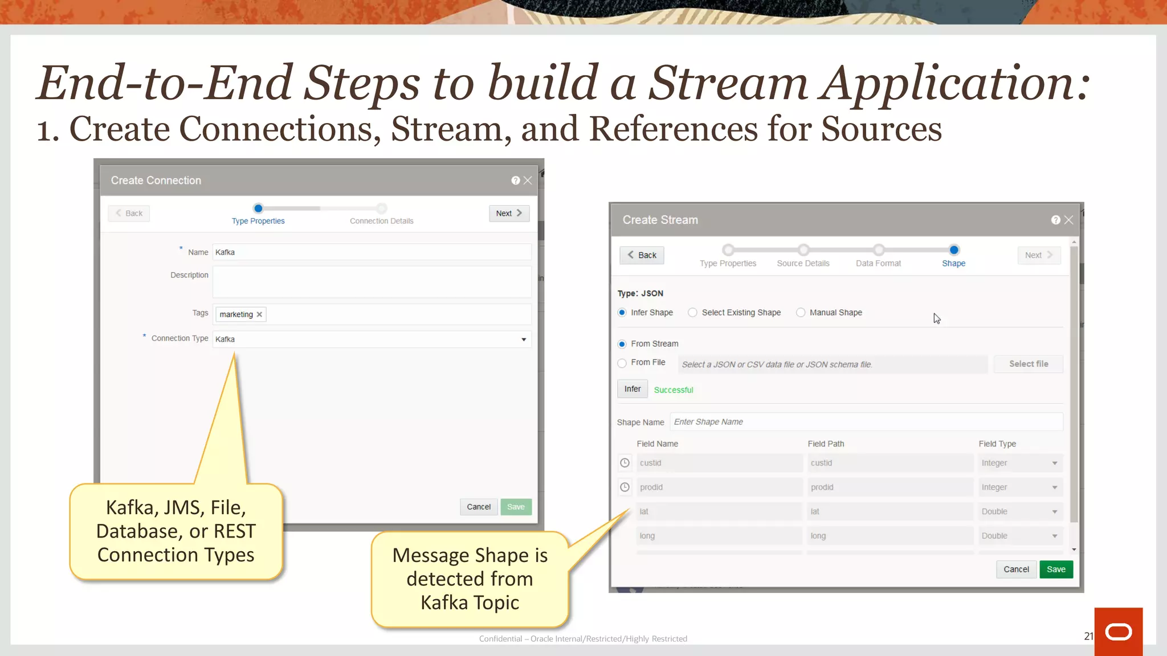Click the long Field Path box
This screenshot has height=656, width=1167.
click(x=890, y=536)
